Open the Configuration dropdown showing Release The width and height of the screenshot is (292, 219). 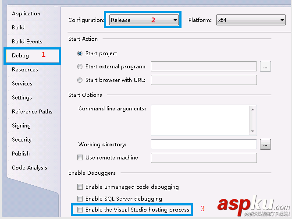(x=144, y=20)
